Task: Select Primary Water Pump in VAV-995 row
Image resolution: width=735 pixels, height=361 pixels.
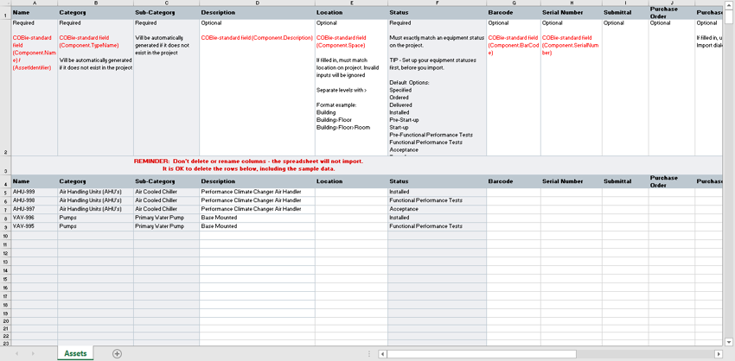Action: pos(166,226)
